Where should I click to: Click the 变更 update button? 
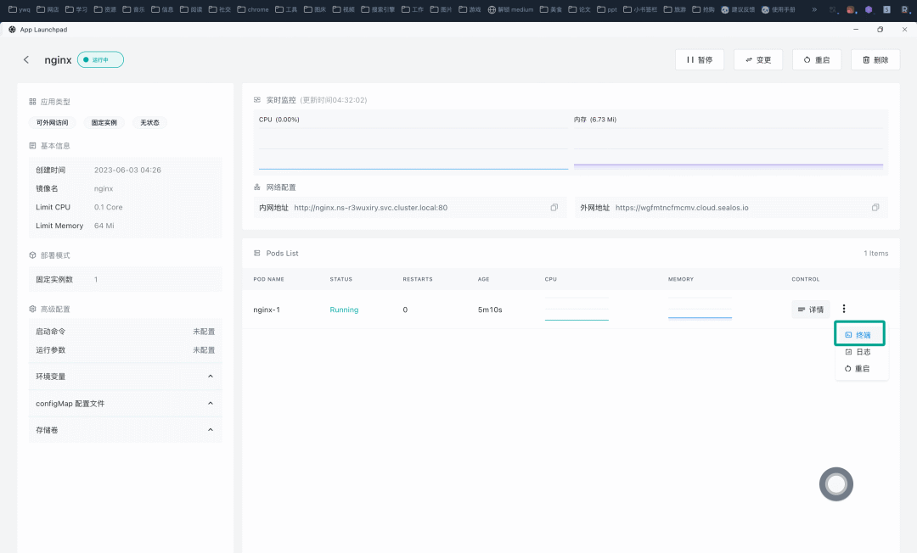(x=758, y=59)
